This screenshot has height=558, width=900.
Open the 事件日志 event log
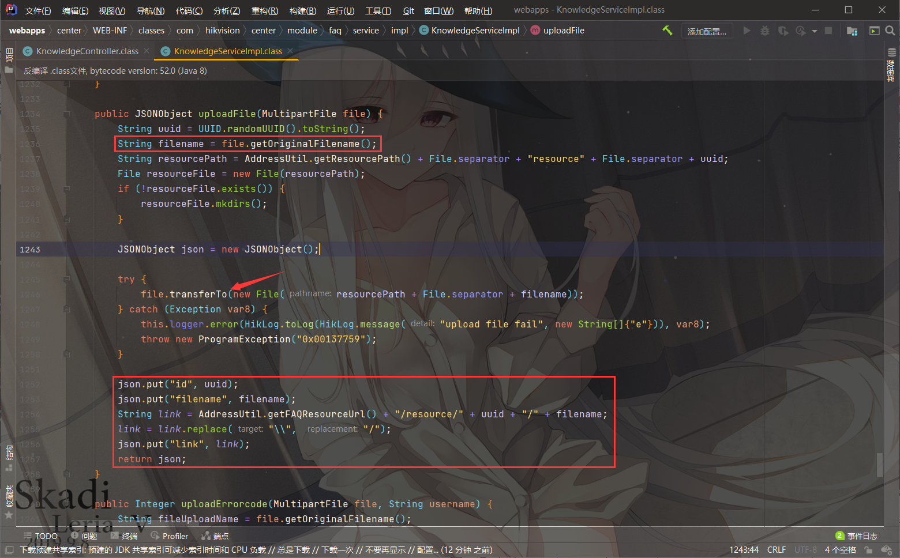tap(857, 536)
